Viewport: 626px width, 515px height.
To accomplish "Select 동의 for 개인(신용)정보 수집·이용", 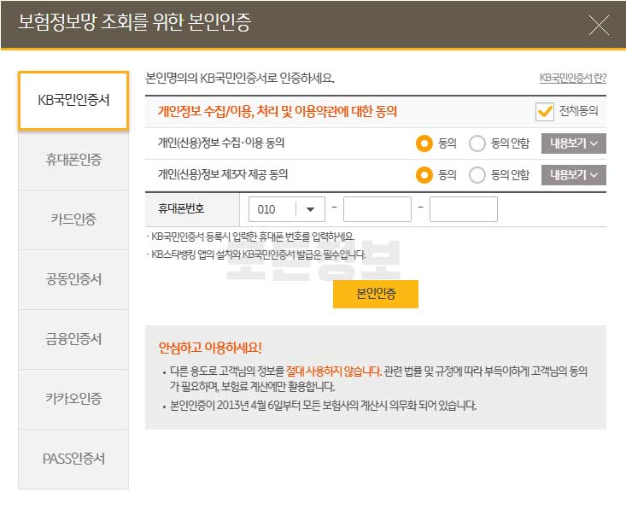I will pyautogui.click(x=424, y=143).
